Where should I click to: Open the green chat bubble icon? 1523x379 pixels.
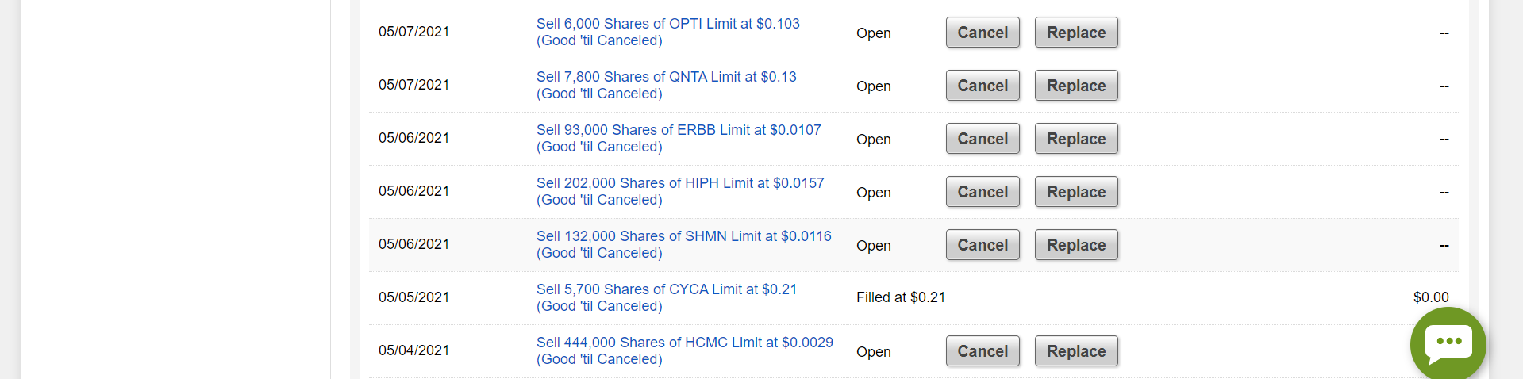(x=1448, y=344)
